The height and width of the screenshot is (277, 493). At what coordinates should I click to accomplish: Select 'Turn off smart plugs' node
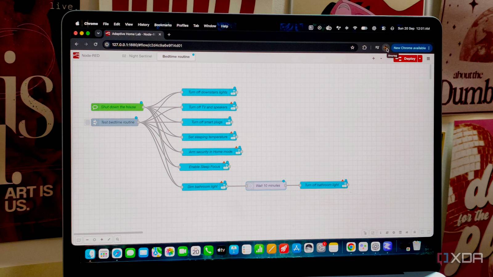207,122
